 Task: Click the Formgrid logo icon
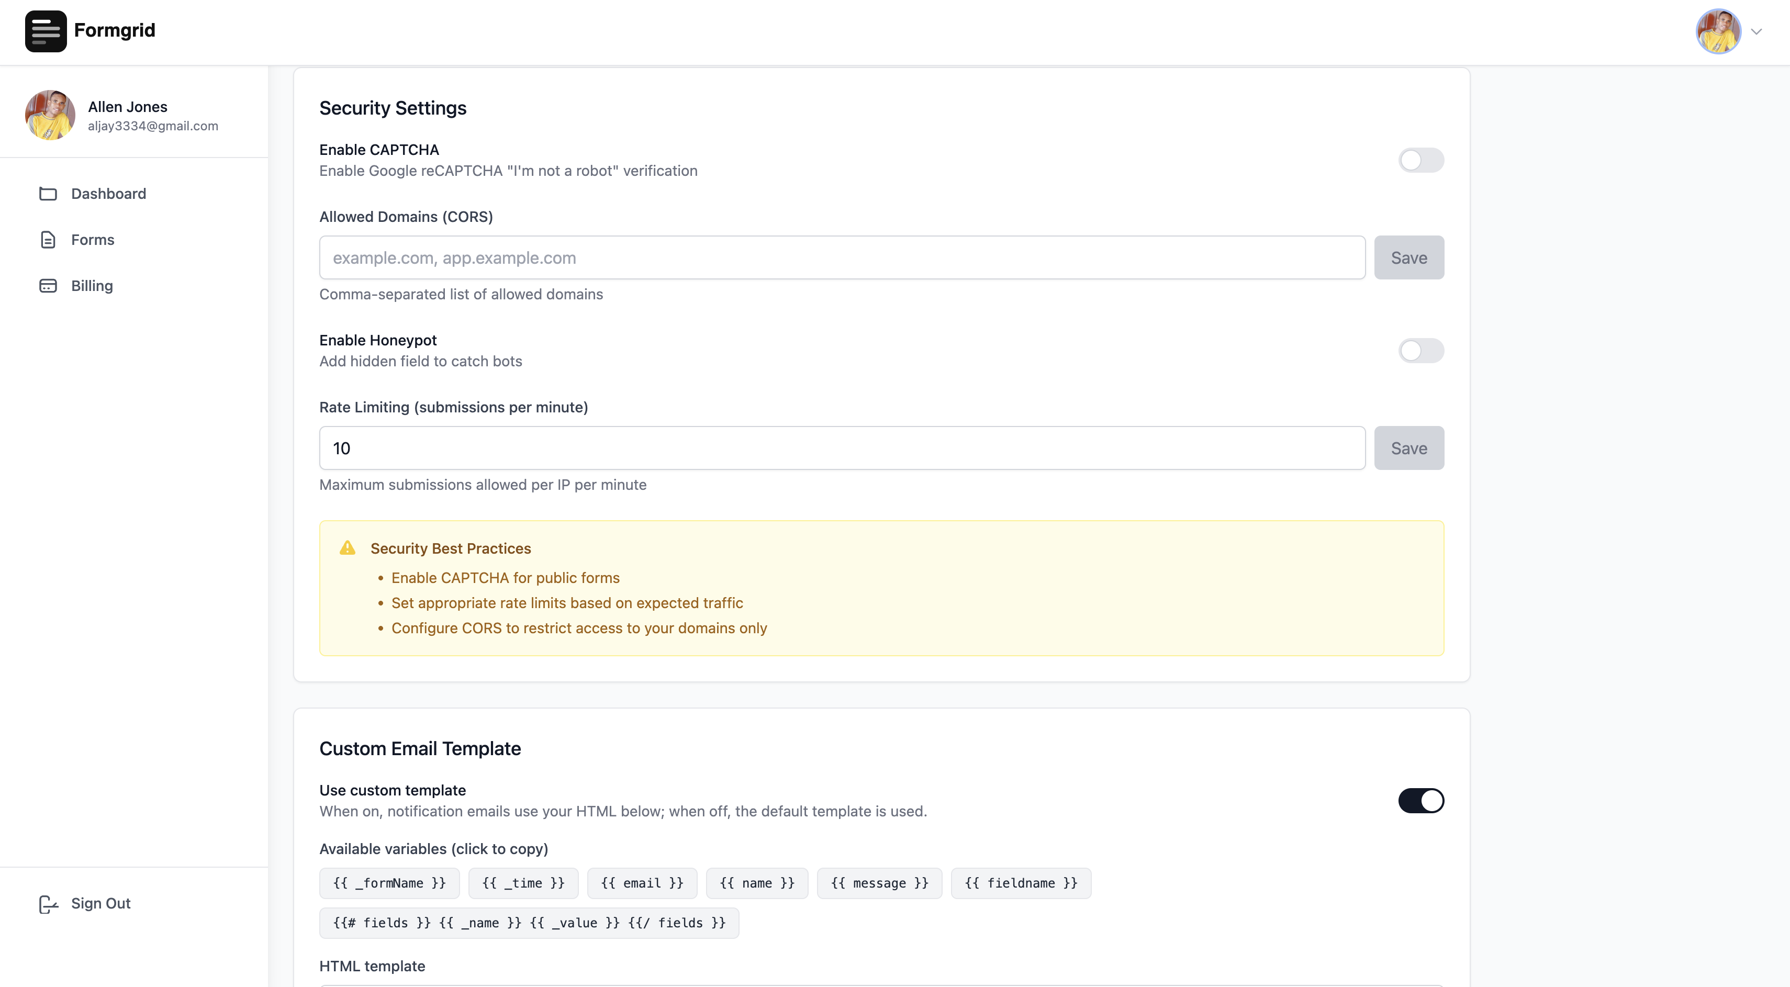pyautogui.click(x=46, y=31)
